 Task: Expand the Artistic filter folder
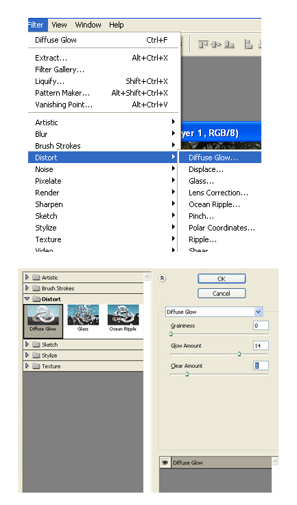(27, 277)
